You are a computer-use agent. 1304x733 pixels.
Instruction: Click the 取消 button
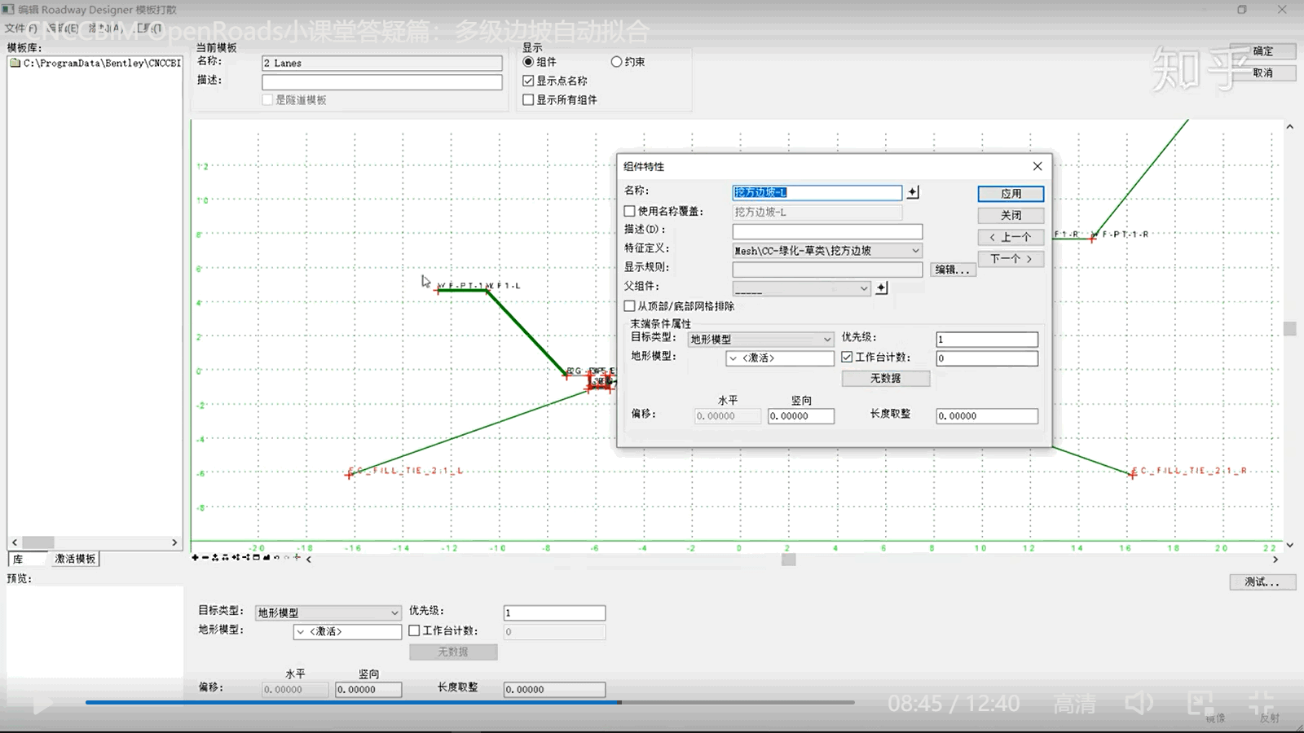(1262, 72)
